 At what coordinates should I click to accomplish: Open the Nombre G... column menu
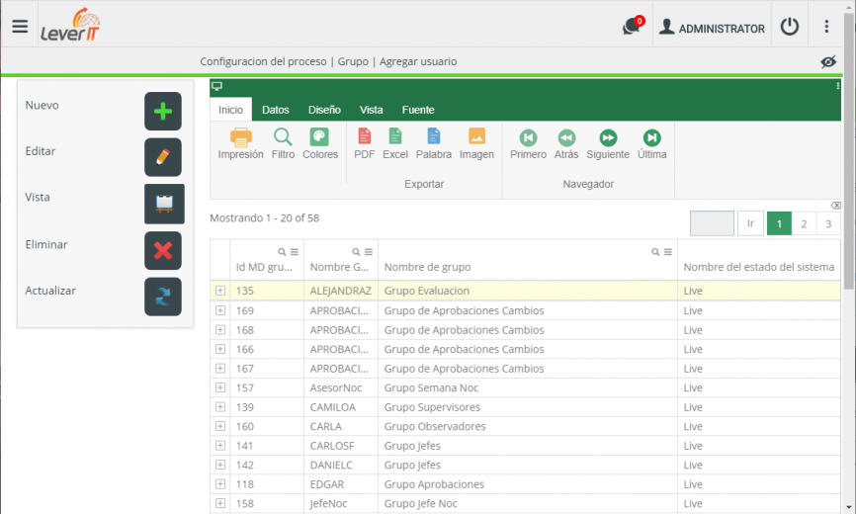(x=369, y=251)
